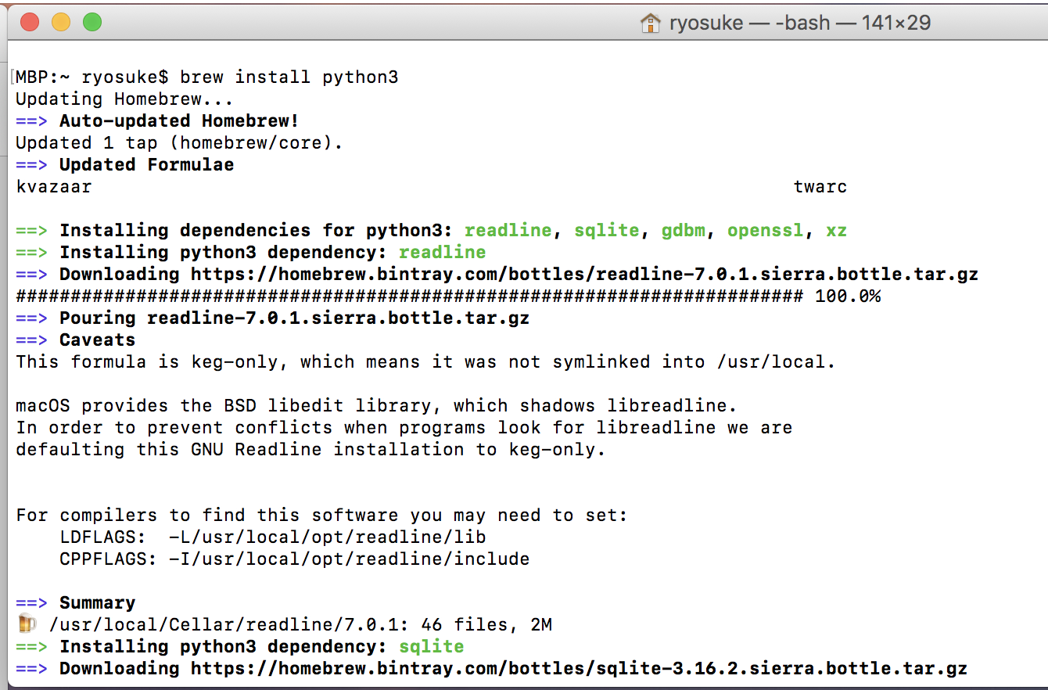Screen dimensions: 1048x690
Task: Click the CPPFLAGS include path line
Action: [x=294, y=559]
